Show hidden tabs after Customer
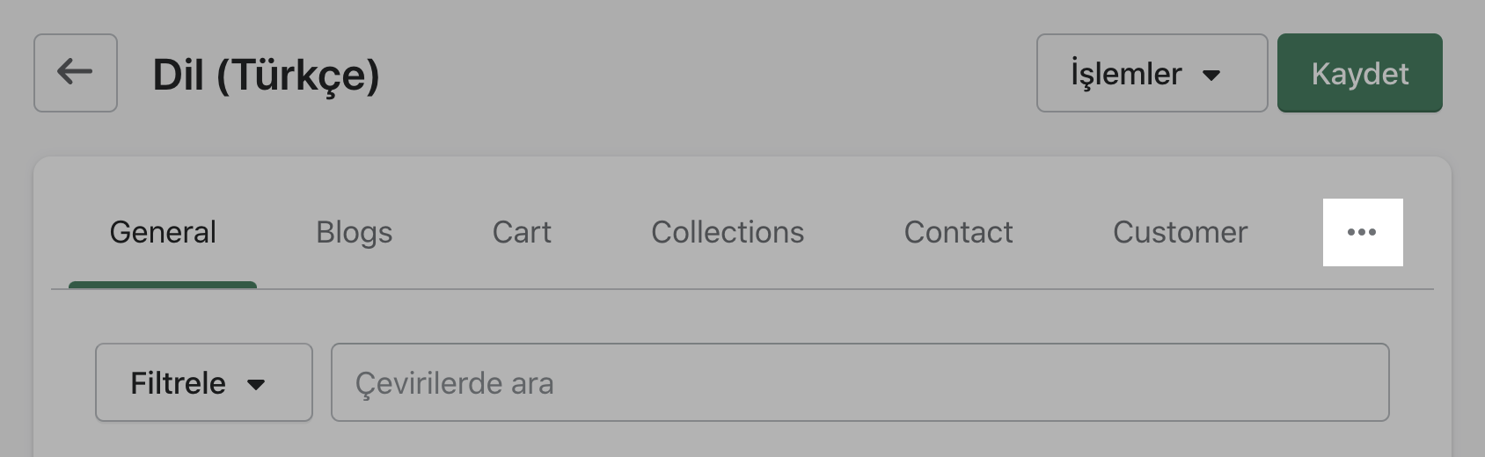The width and height of the screenshot is (1485, 457). (x=1362, y=232)
